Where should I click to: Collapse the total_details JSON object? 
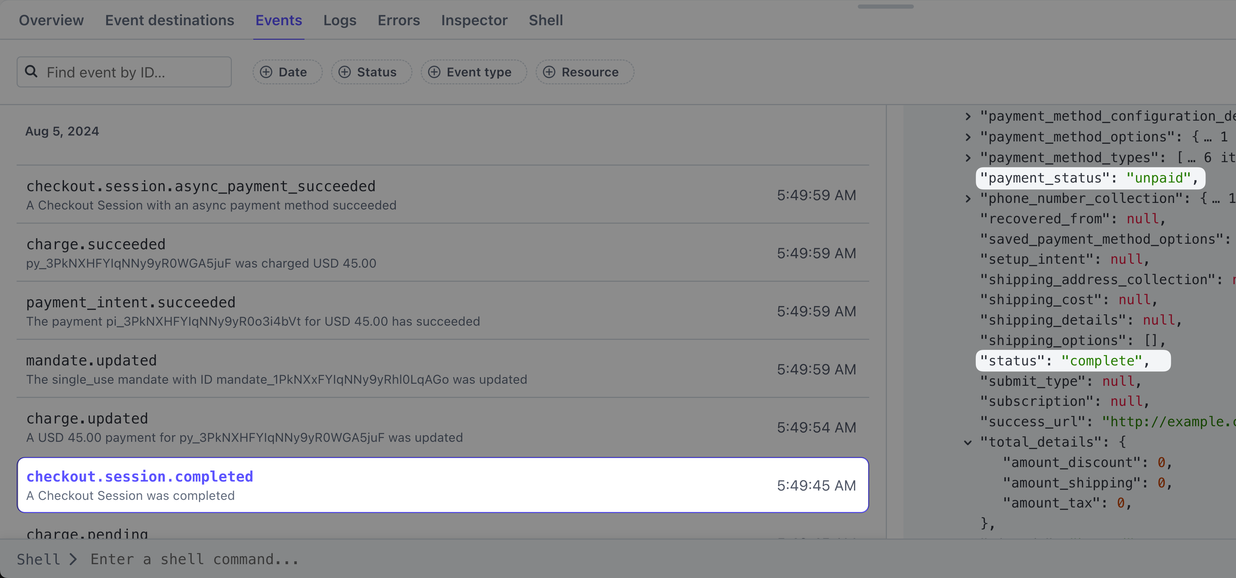click(968, 442)
